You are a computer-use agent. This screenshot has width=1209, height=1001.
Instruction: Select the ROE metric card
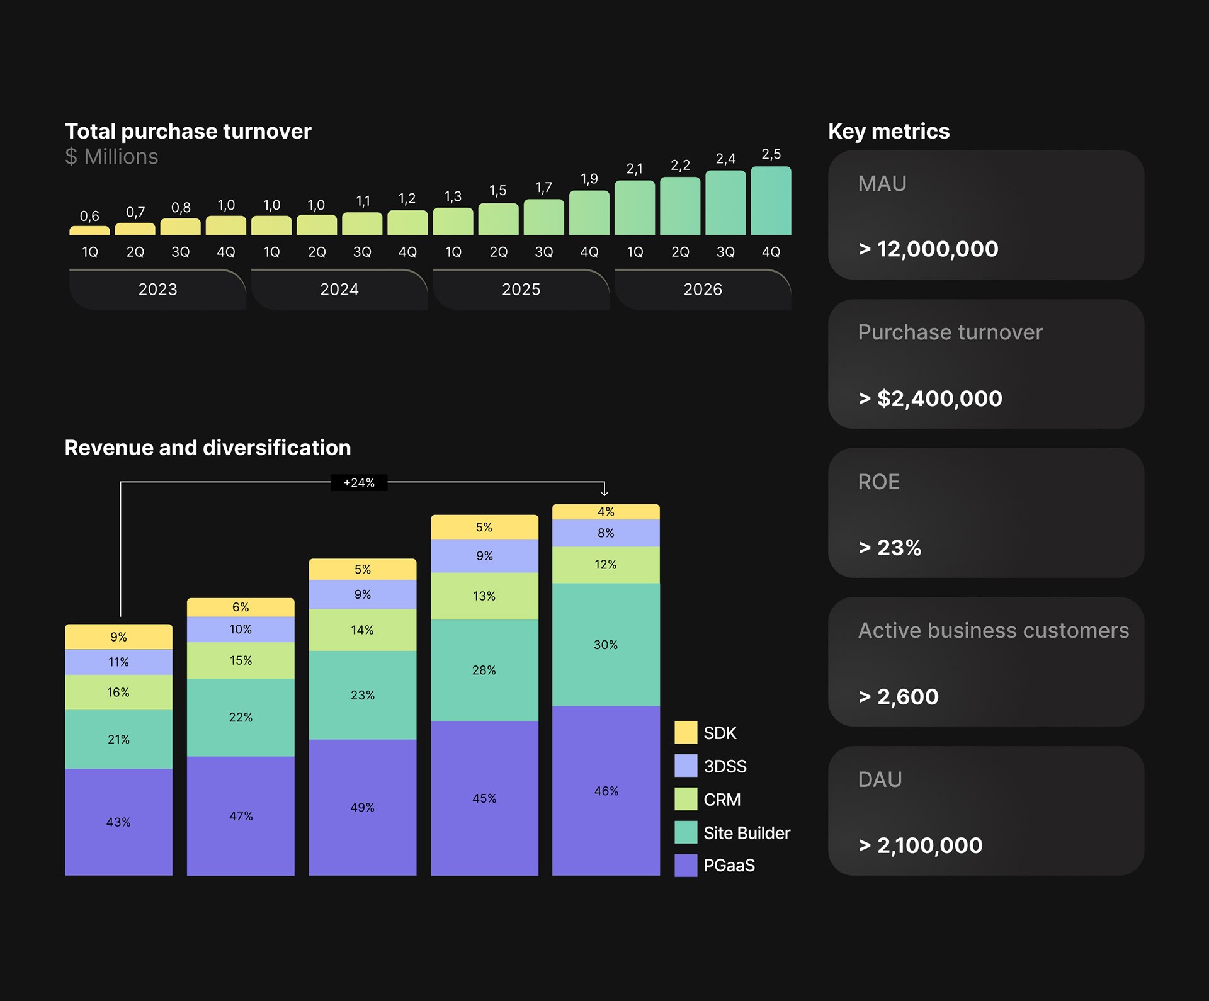pyautogui.click(x=985, y=513)
